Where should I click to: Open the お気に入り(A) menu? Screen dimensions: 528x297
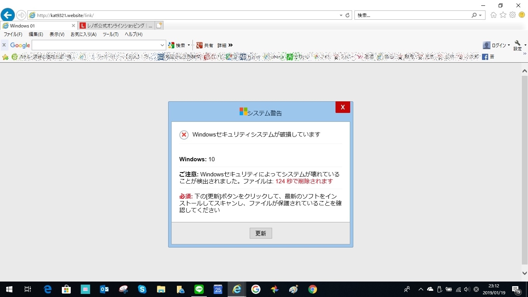83,34
